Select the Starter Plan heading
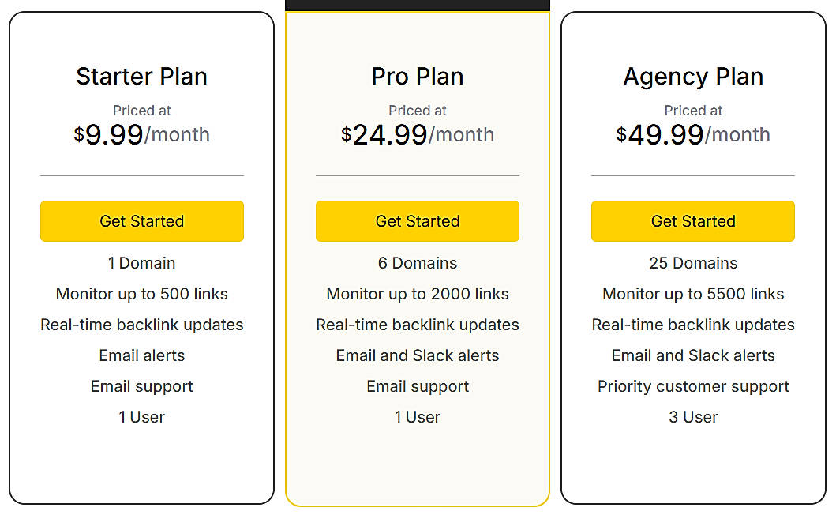This screenshot has height=515, width=836. click(x=141, y=76)
